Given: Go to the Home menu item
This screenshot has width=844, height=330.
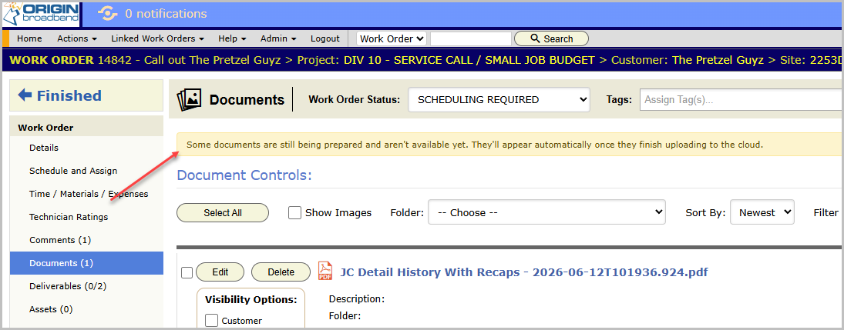Looking at the screenshot, I should click(29, 38).
